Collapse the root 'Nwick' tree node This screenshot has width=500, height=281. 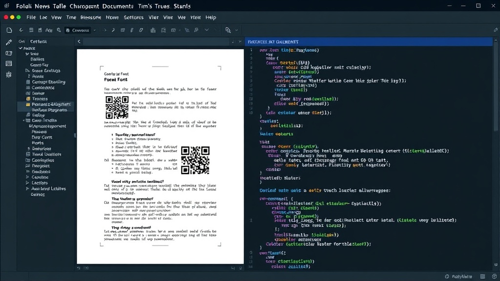click(x=21, y=48)
